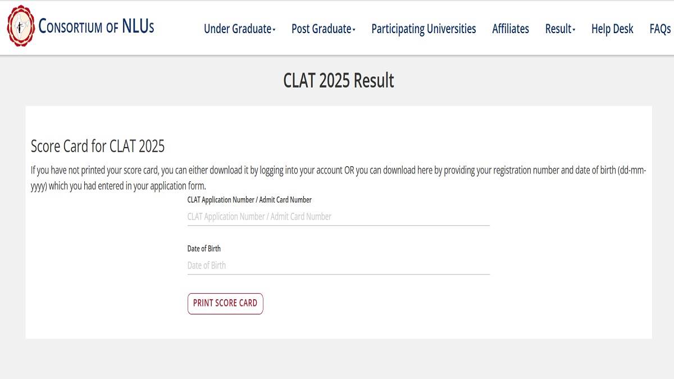Go to Participating Universities page
Image resolution: width=674 pixels, height=379 pixels.
tap(423, 29)
